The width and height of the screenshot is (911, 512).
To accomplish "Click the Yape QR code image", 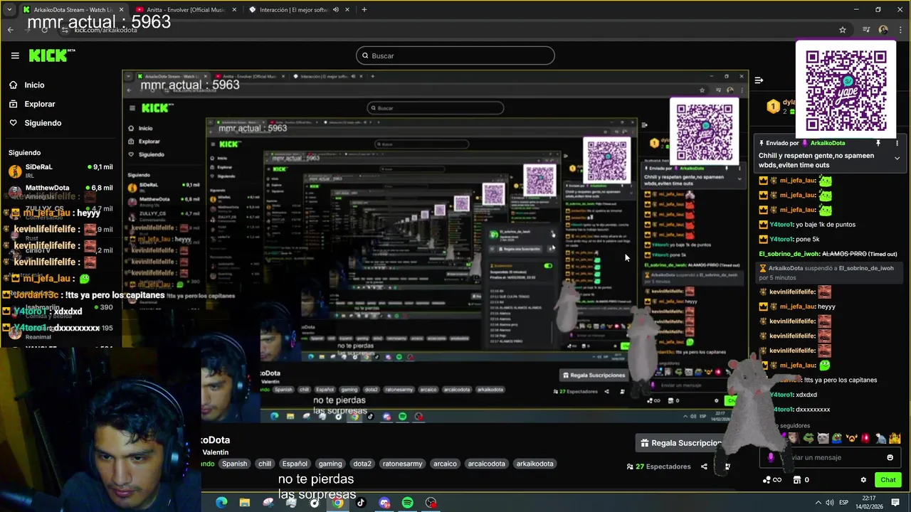I will 846,90.
